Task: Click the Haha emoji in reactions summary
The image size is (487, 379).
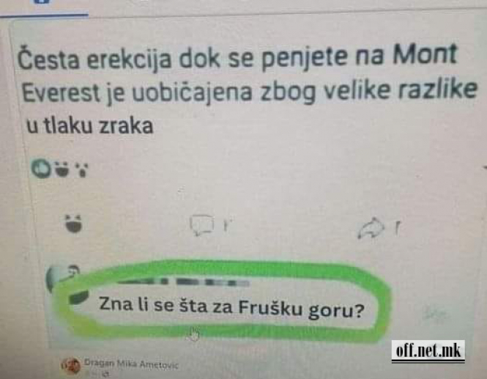Action: (62, 169)
